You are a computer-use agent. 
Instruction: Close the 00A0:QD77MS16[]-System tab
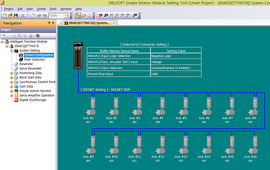(114, 23)
